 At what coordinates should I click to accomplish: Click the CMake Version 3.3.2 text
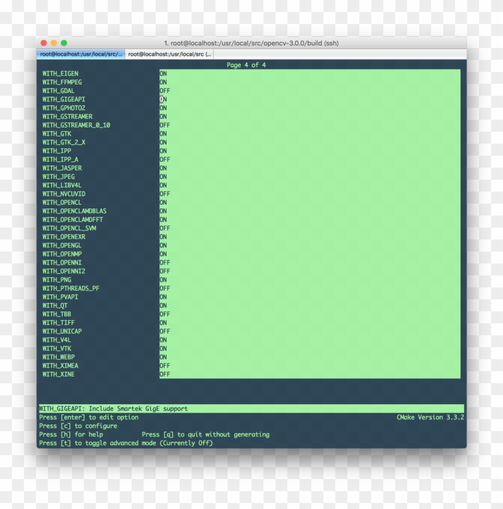click(431, 417)
